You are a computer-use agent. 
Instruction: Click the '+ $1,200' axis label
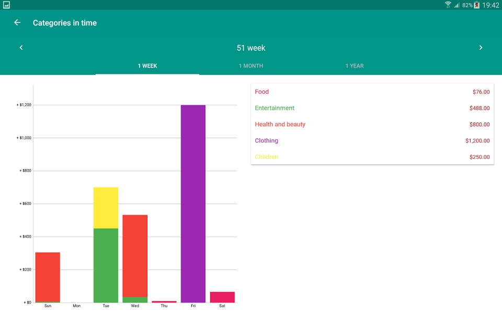[x=24, y=105]
